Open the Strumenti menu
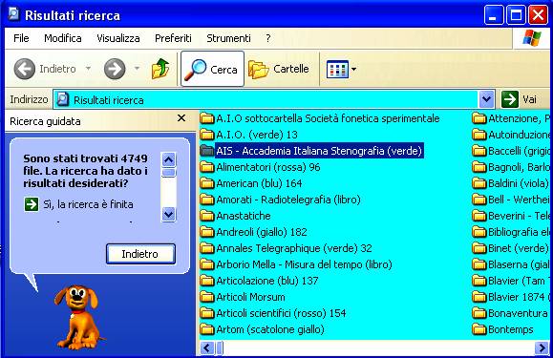Screen dimensions: 553x358 point(228,38)
